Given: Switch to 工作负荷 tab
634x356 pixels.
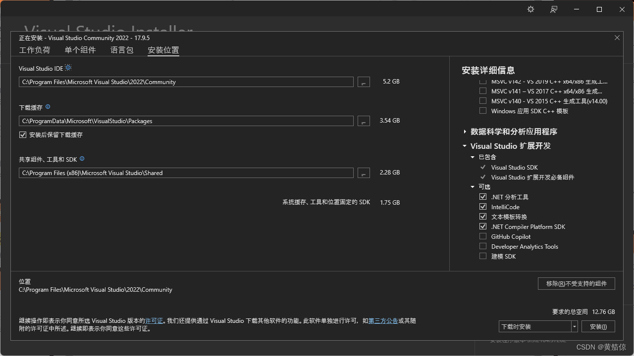Looking at the screenshot, I should tap(35, 50).
